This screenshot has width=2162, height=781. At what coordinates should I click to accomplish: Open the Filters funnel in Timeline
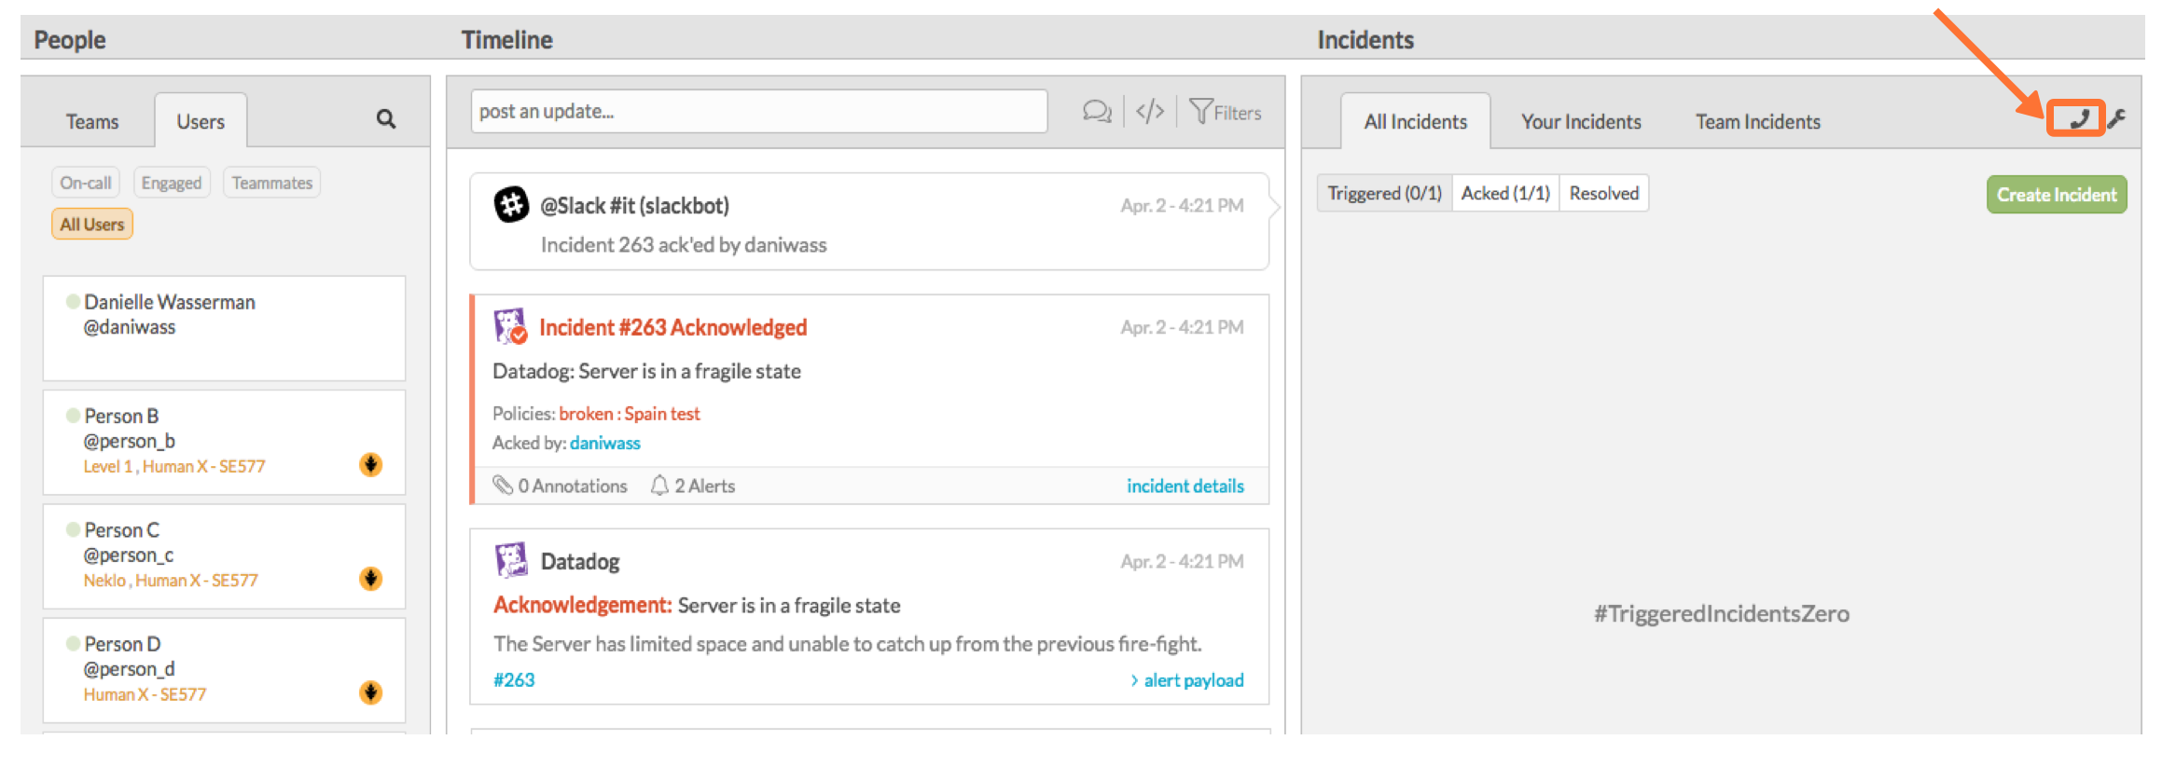(x=1226, y=113)
